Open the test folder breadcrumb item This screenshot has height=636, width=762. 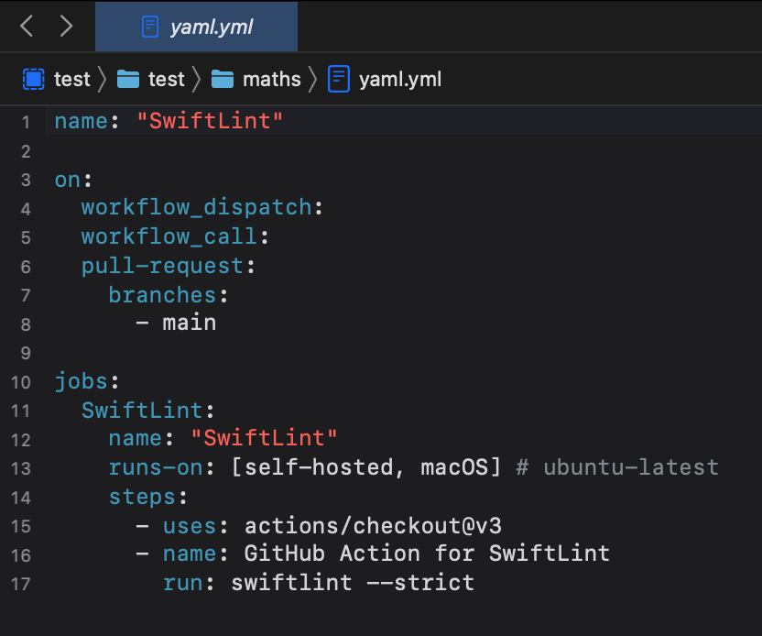[166, 79]
